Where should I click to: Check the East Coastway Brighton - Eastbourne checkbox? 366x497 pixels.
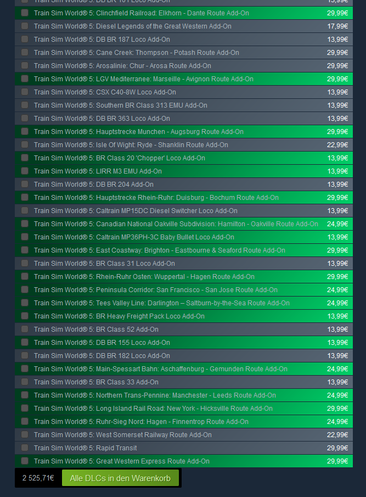coord(25,250)
